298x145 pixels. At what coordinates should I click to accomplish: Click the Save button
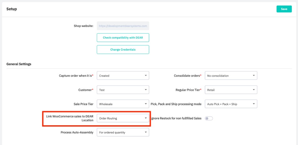284,9
